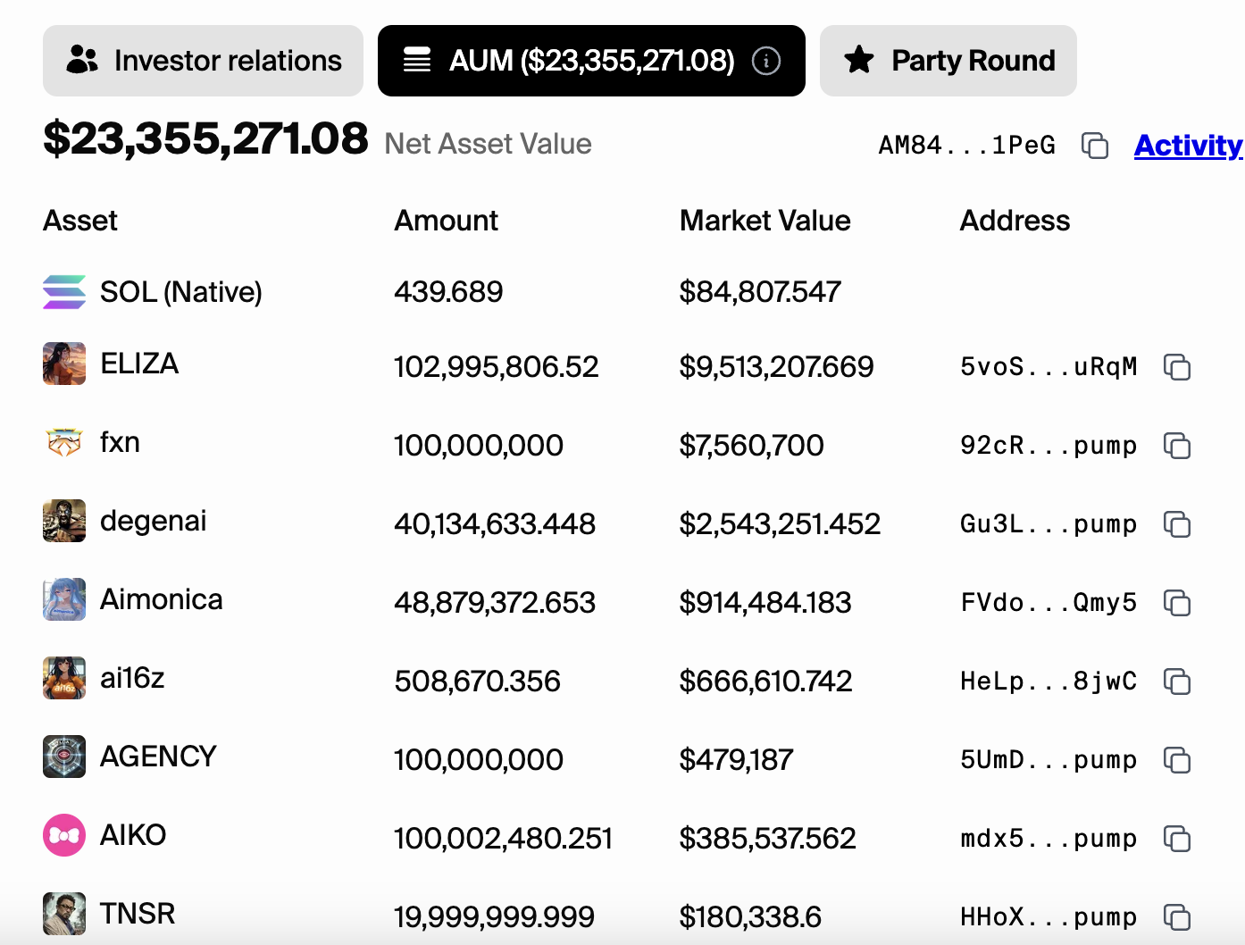
Task: Copy the AIKO token address
Action: point(1177,839)
